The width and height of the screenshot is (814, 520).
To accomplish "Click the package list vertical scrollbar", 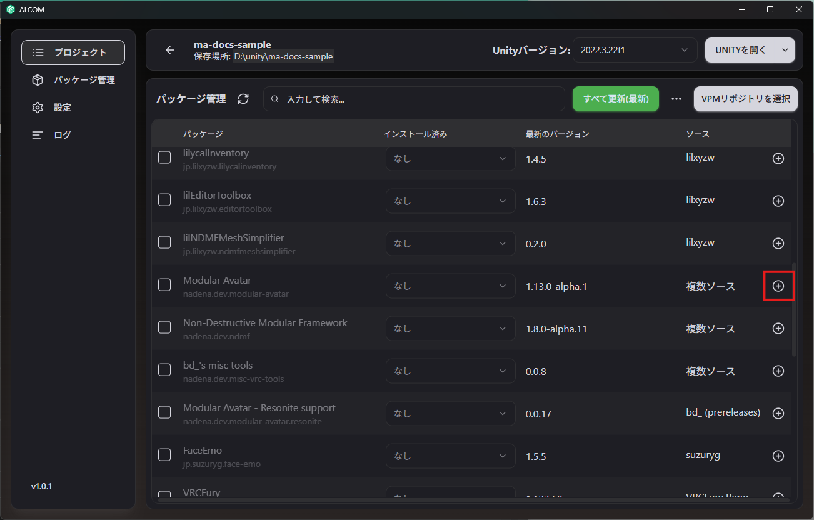I will 794,309.
